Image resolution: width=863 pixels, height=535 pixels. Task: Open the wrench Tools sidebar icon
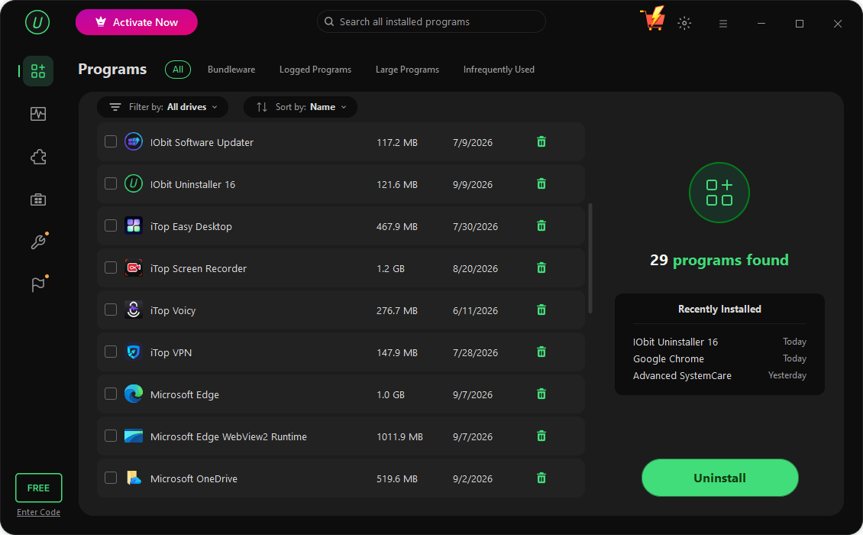[38, 242]
